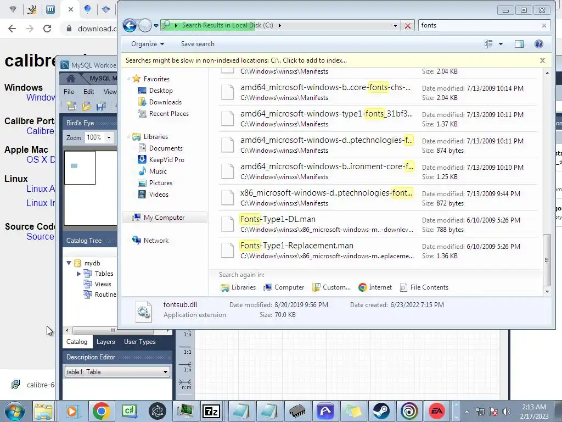The width and height of the screenshot is (562, 422).
Task: Search again in File Contents
Action: coord(424,287)
